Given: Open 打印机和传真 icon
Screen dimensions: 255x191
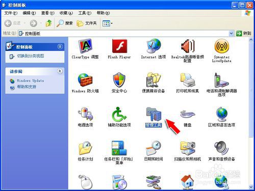Looking at the screenshot, I should pos(188,83).
